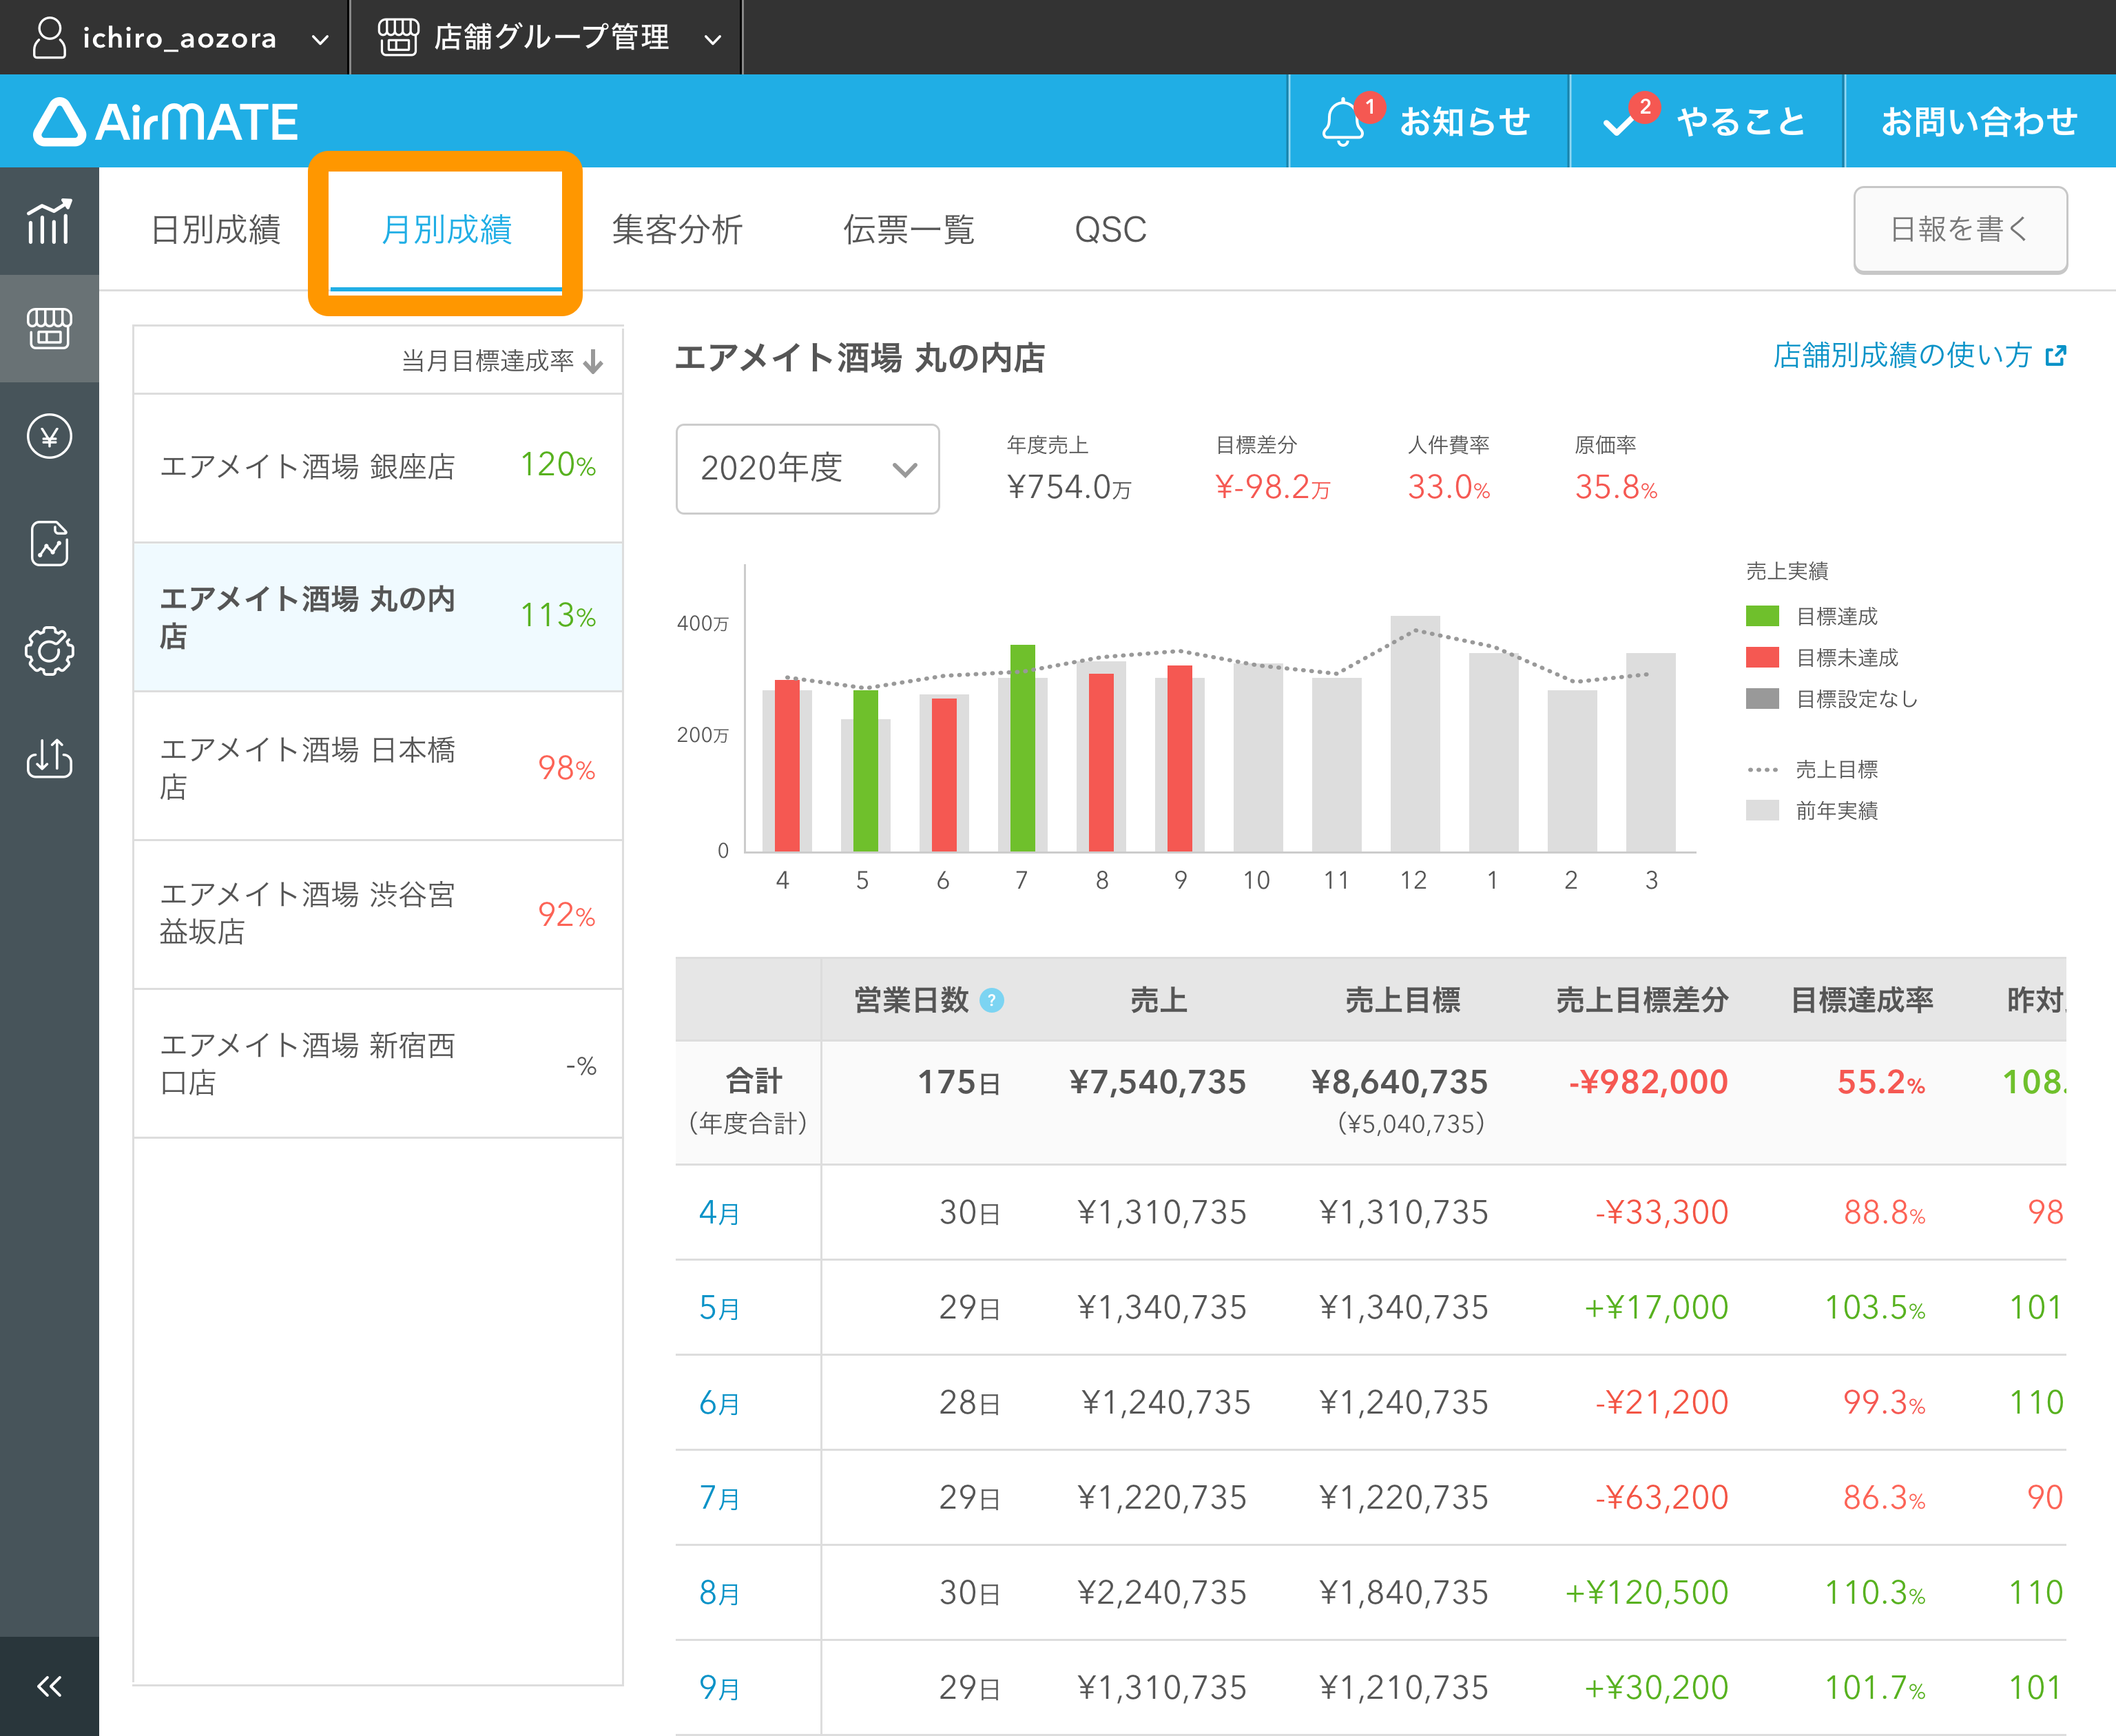Switch to the 集客分析 tab
Image resolution: width=2116 pixels, height=1736 pixels.
[677, 229]
